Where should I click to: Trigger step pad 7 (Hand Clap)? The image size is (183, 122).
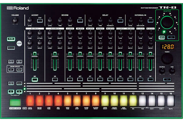point(86,101)
